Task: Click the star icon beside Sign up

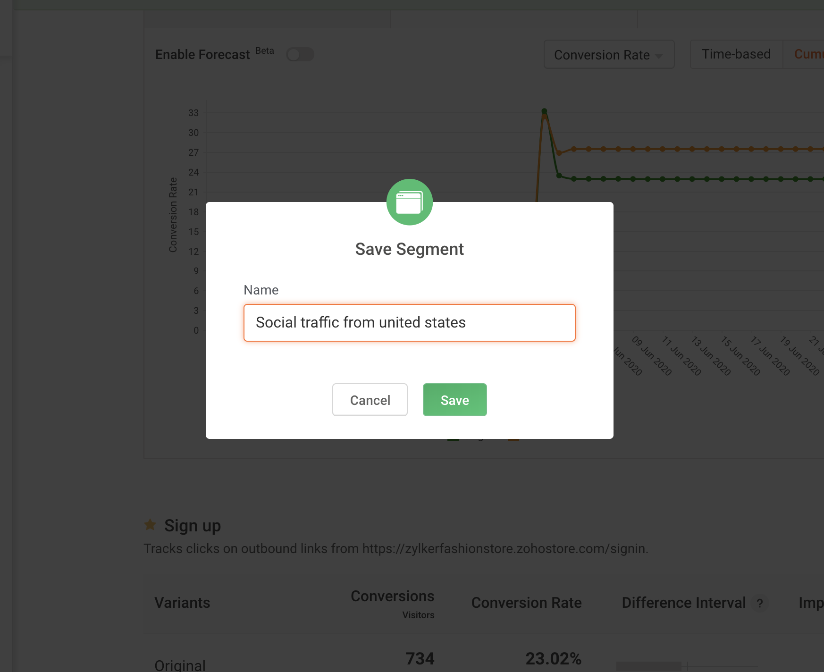Action: (150, 524)
